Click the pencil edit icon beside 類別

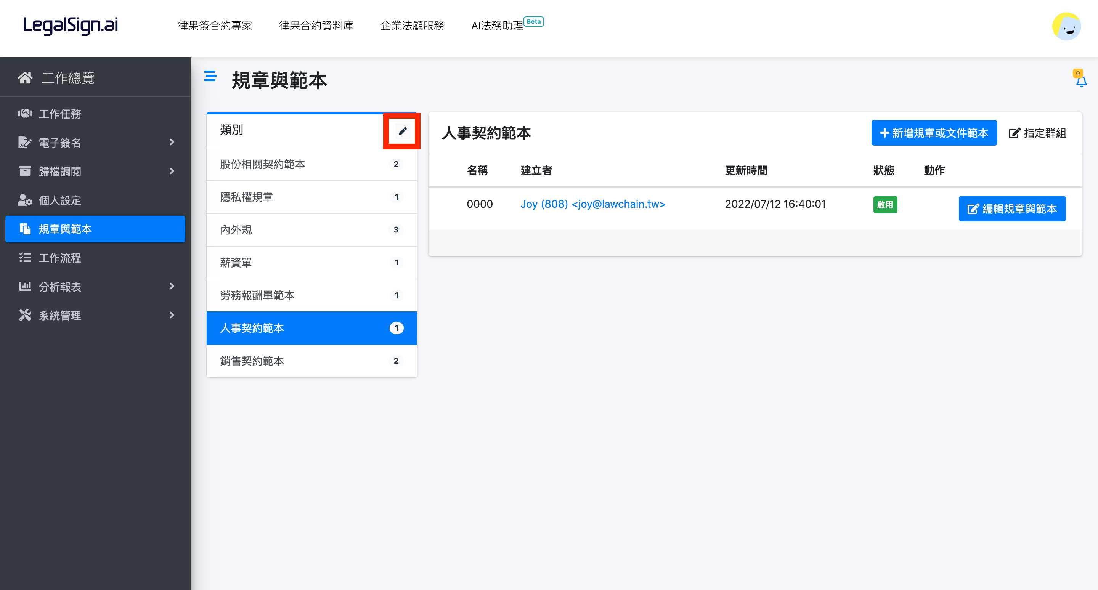pyautogui.click(x=402, y=131)
